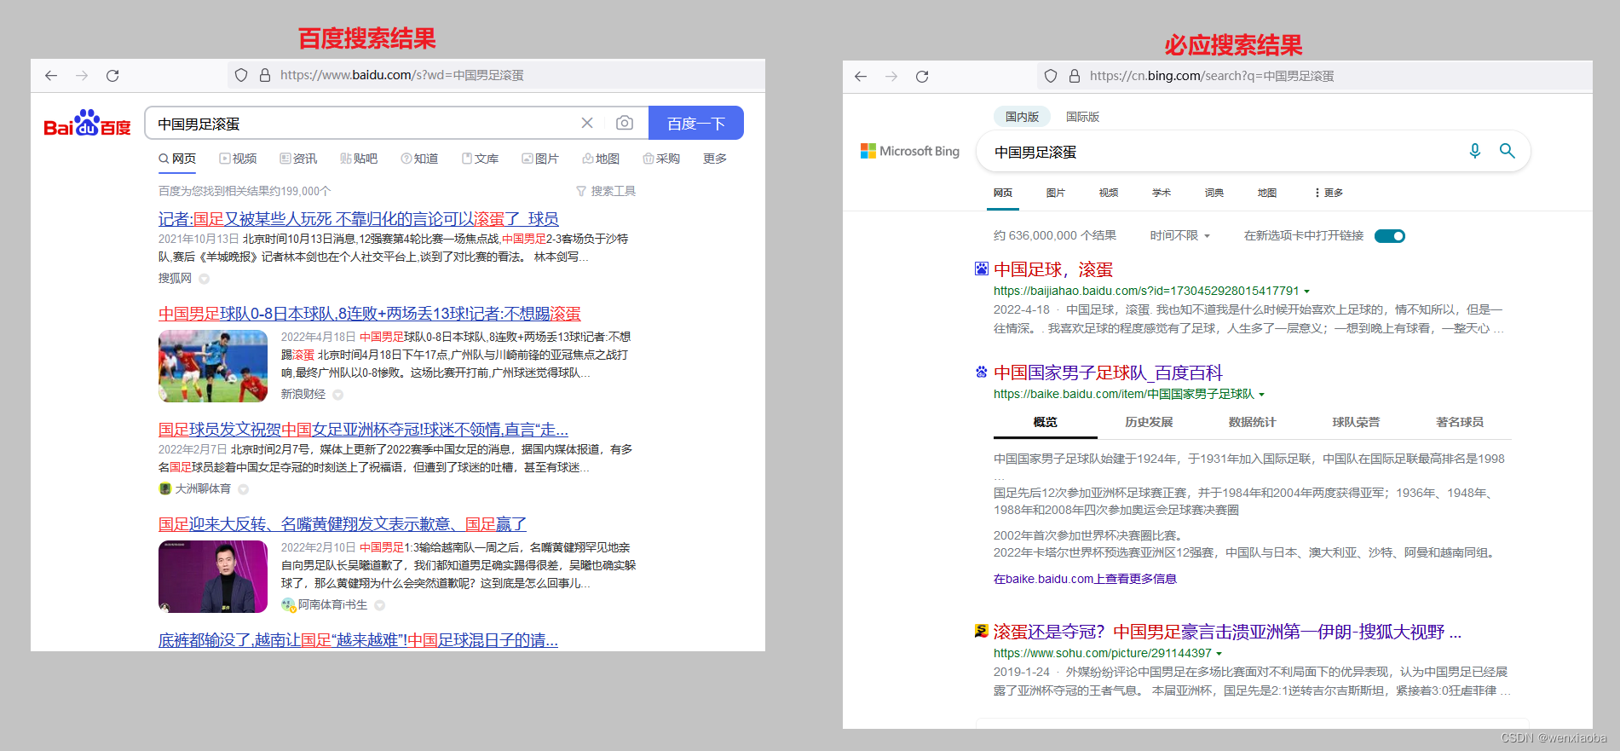The image size is (1620, 751).
Task: Open result 记者:国足又被某些人玩死
Action: point(358,219)
